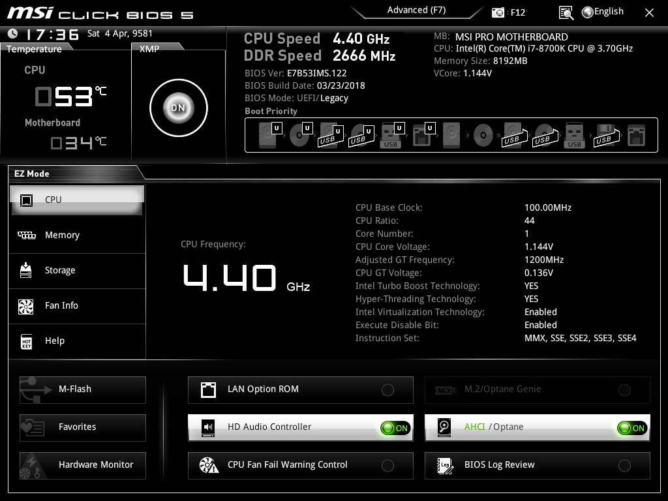Open the Hardware Monitor
This screenshot has height=501, width=668.
coord(83,465)
